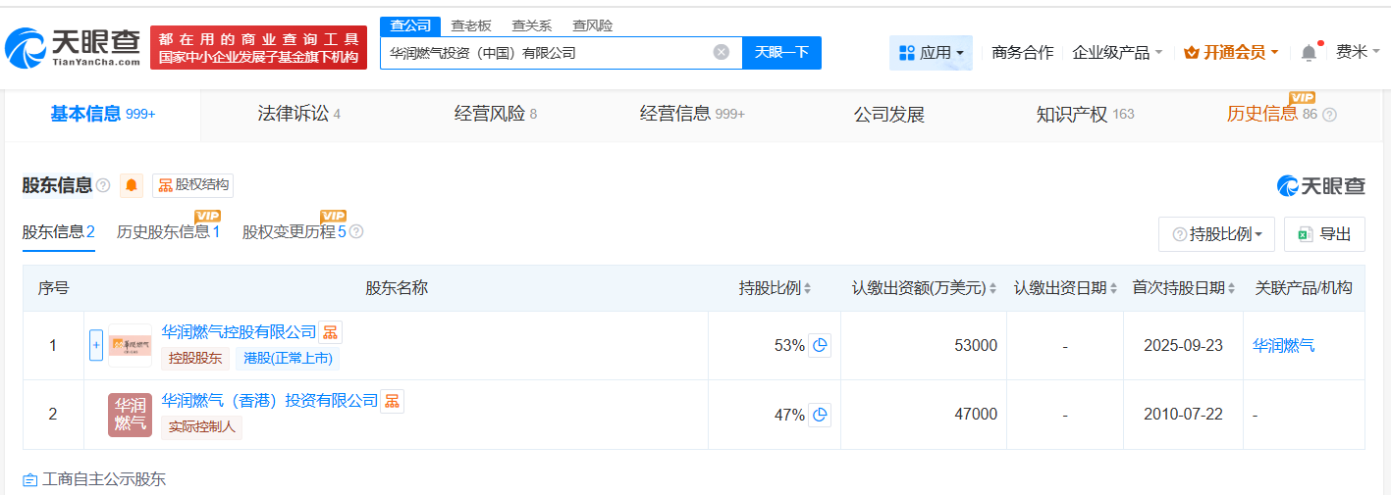Sort by 首次持股日期 column header
The image size is (1391, 495).
tap(1183, 288)
